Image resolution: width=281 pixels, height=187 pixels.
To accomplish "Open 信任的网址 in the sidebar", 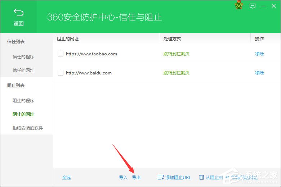I will (x=23, y=70).
